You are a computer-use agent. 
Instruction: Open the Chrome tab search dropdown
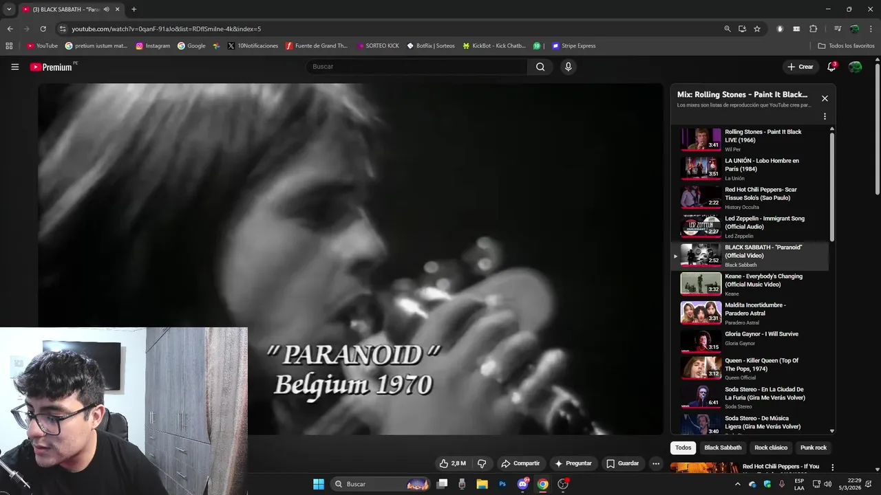coord(9,10)
